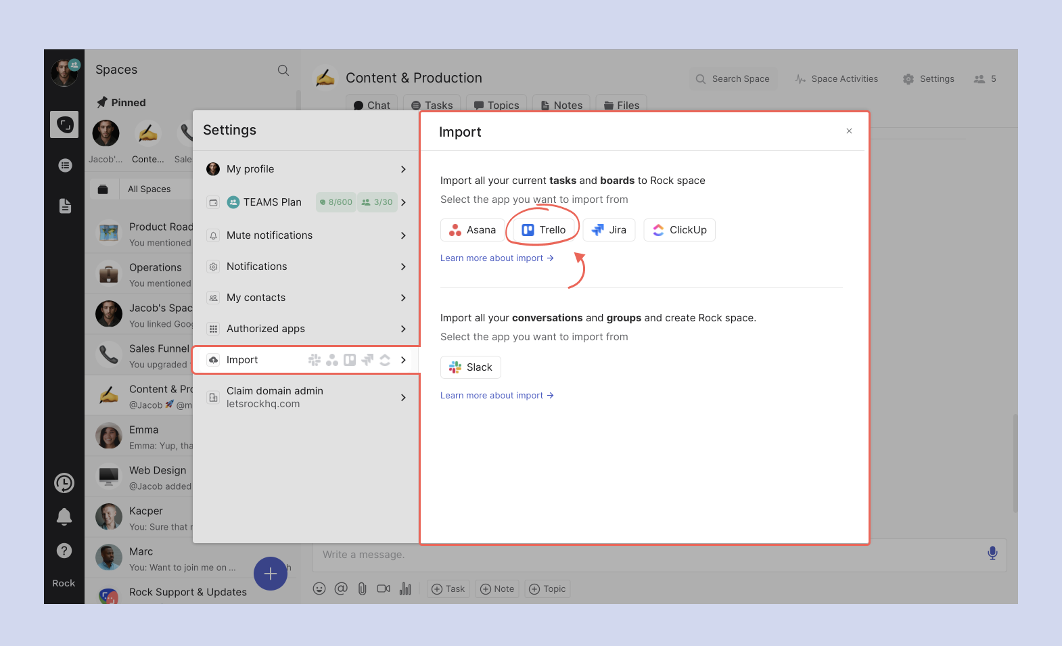This screenshot has height=646, width=1062.
Task: Switch to the Notes tab
Action: [x=561, y=104]
